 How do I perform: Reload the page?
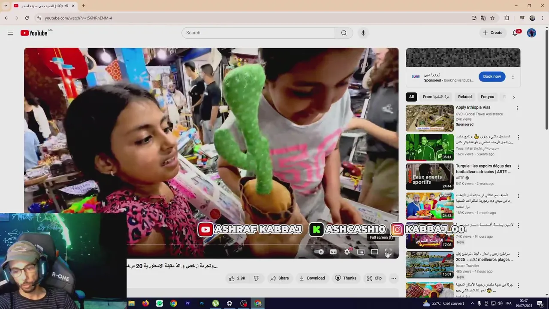point(27,18)
